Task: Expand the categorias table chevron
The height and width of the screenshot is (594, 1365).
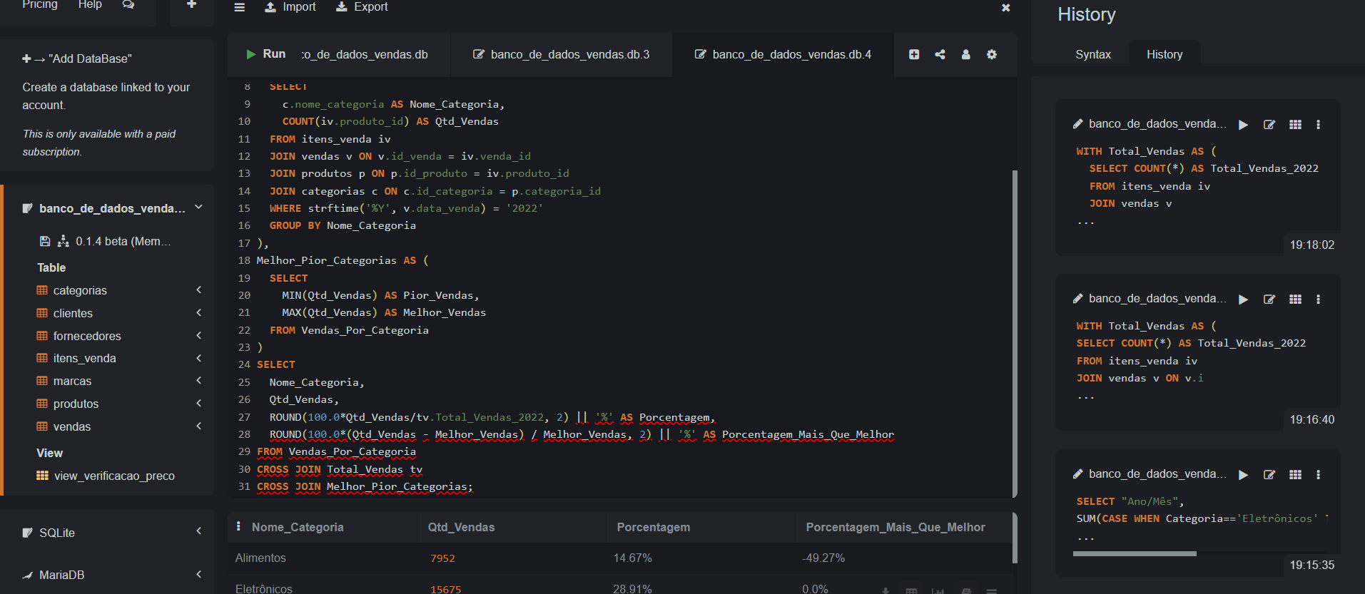Action: (x=199, y=290)
